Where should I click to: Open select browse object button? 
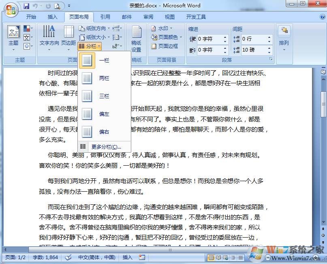pyautogui.click(x=323, y=235)
